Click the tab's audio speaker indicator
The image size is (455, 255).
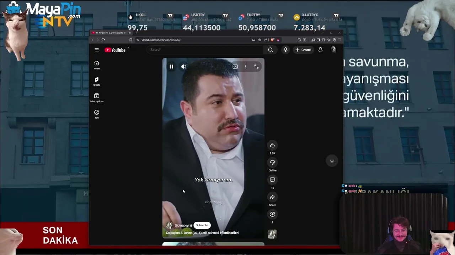(97, 33)
